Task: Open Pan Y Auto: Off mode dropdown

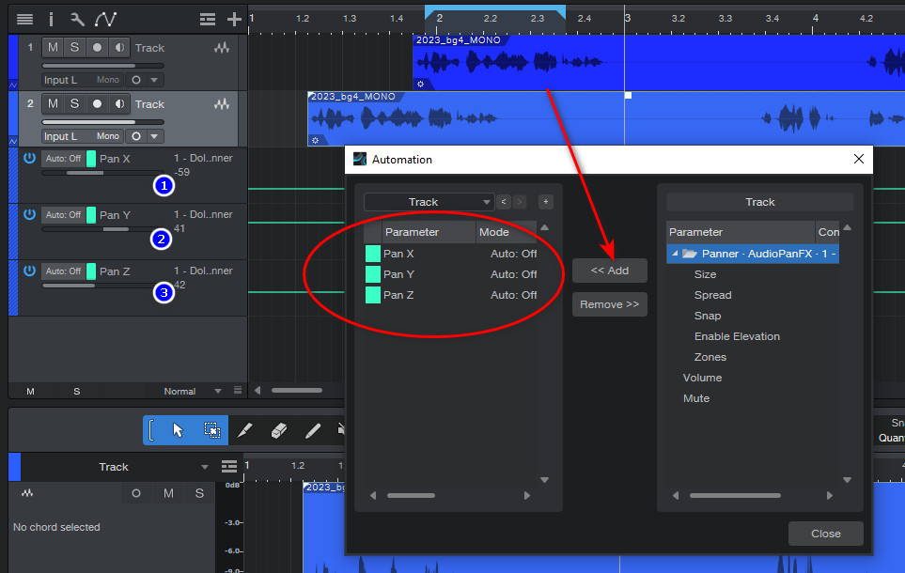Action: (x=63, y=215)
